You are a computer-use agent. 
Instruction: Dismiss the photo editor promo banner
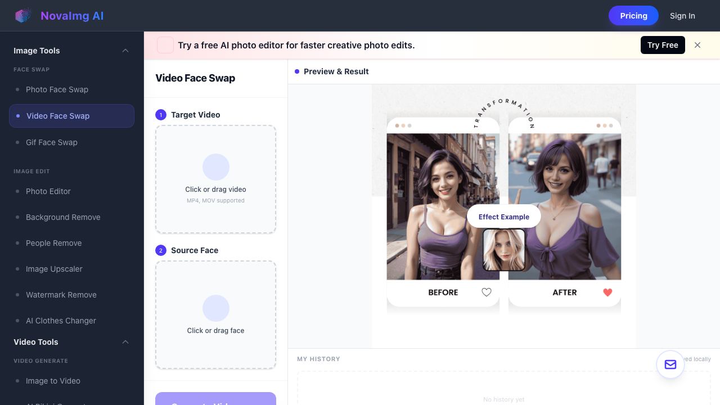(697, 45)
